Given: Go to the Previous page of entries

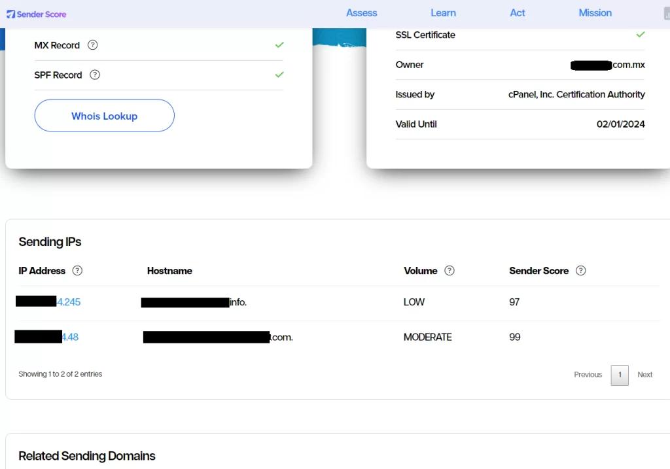Looking at the screenshot, I should click(588, 375).
